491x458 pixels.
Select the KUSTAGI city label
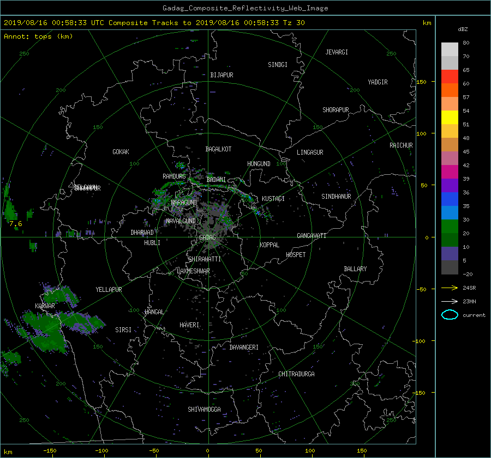(x=273, y=199)
